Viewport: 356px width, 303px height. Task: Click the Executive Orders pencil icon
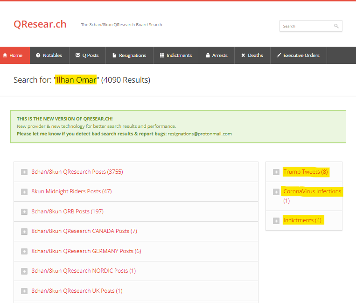point(279,55)
